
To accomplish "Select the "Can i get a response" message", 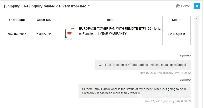I will click(143, 65).
